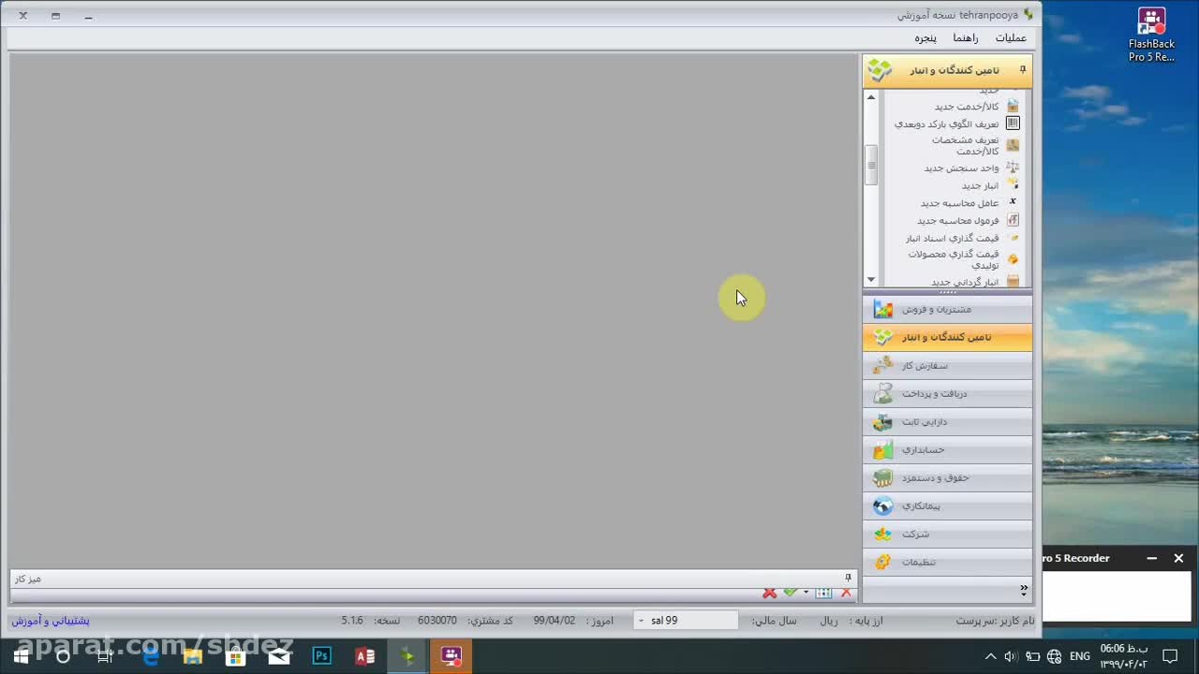Open Microsoft Access from taskbar
Screen dimensions: 1199x674
click(x=364, y=656)
